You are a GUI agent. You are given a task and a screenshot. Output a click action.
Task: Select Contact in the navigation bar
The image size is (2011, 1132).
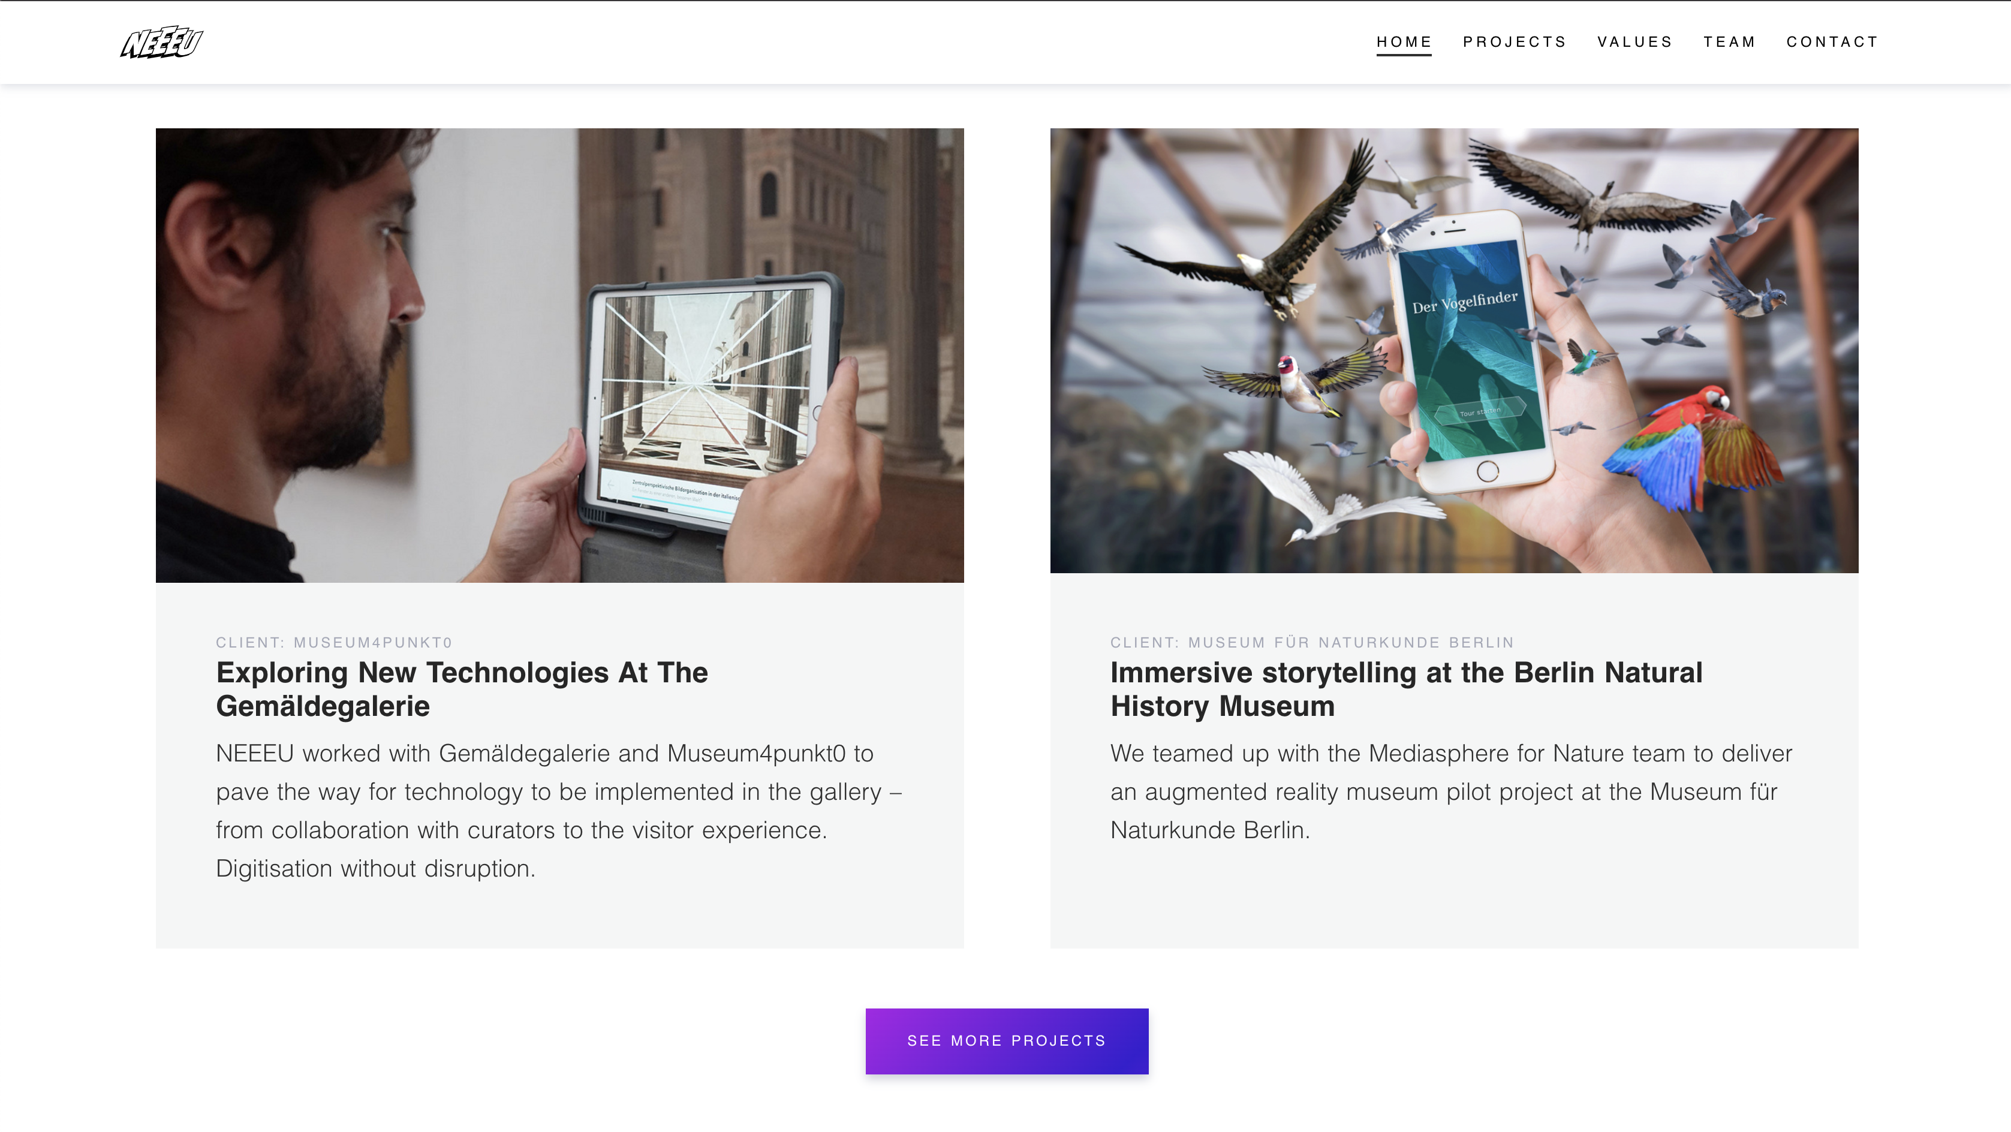pyautogui.click(x=1832, y=42)
